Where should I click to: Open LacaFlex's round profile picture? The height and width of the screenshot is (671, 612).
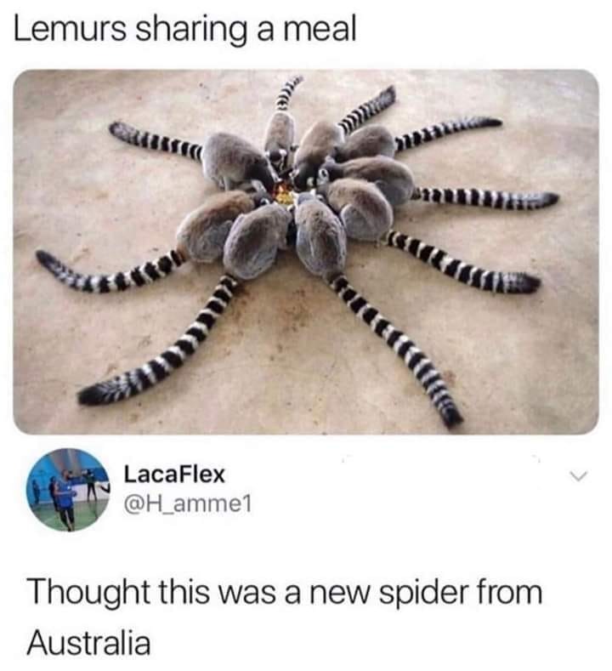click(x=69, y=490)
